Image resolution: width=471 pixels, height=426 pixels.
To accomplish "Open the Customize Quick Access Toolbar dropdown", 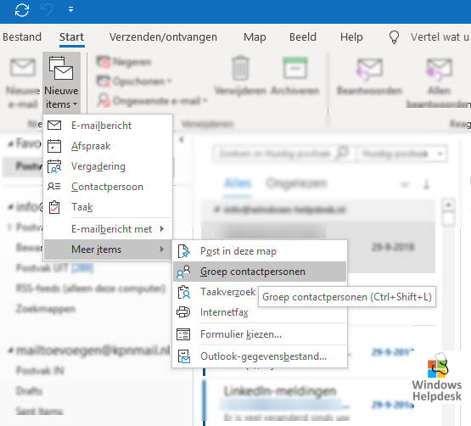I will pyautogui.click(x=71, y=10).
